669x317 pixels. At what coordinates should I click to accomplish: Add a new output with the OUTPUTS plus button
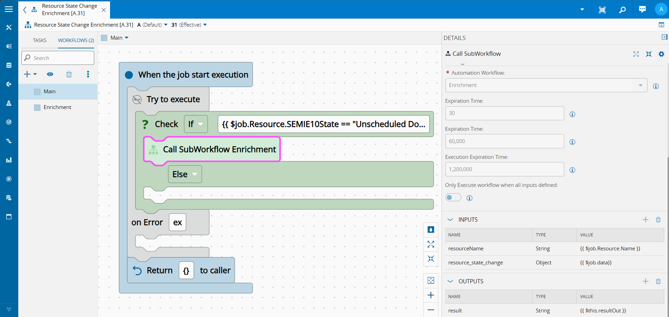(645, 281)
